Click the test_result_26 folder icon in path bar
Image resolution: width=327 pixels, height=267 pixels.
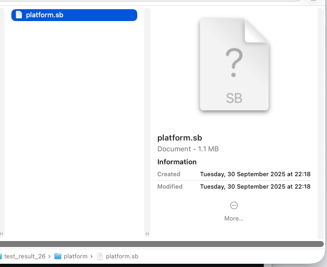[1, 256]
